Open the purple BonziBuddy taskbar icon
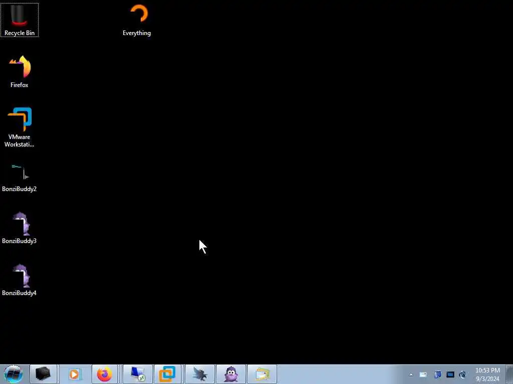The image size is (513, 384). coord(231,374)
